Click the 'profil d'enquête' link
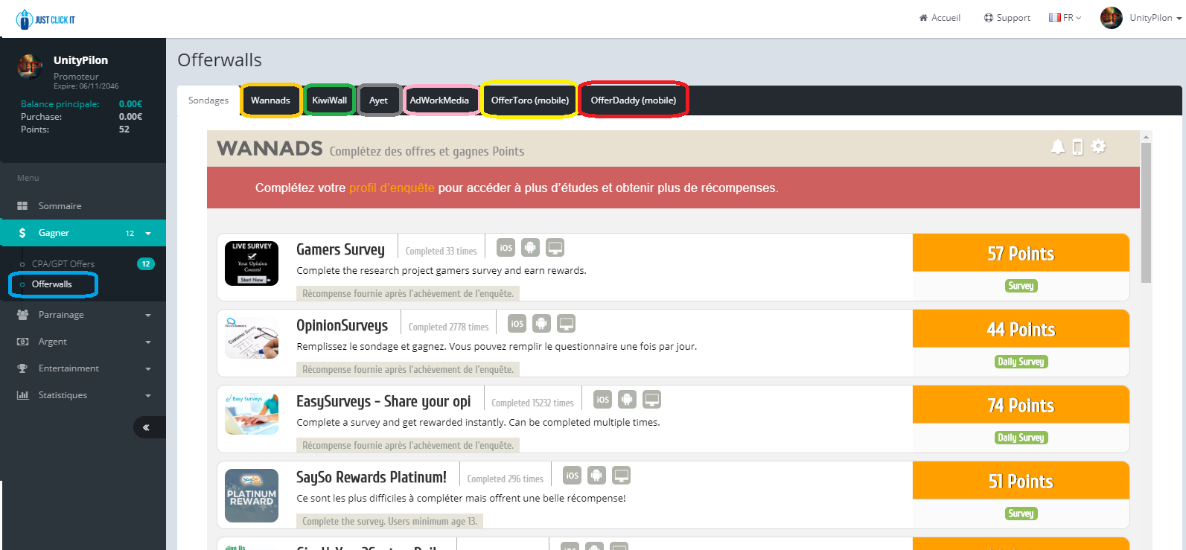The height and width of the screenshot is (550, 1186). (392, 188)
